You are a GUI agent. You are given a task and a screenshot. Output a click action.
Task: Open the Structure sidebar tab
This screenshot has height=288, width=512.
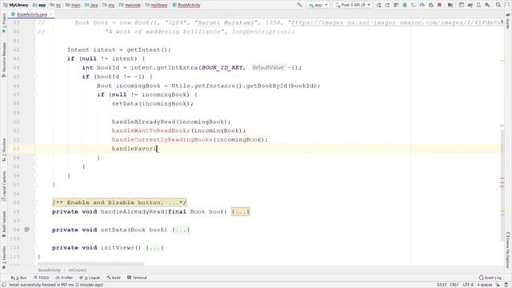click(4, 150)
